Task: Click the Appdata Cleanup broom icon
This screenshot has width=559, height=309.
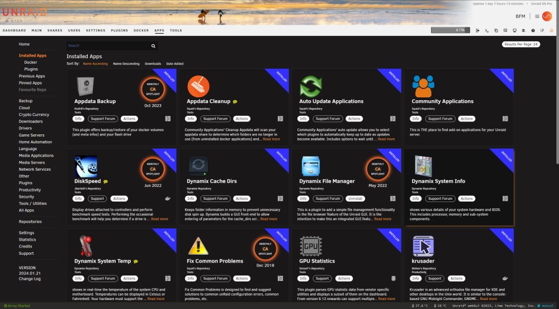Action: point(198,86)
